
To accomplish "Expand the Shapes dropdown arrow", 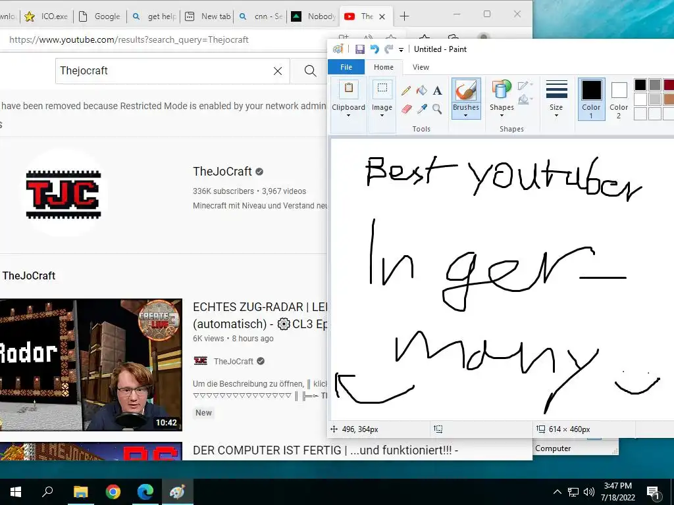I will point(502,116).
